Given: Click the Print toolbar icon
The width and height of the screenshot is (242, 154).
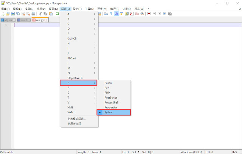Looking at the screenshot, I should (x=34, y=14).
